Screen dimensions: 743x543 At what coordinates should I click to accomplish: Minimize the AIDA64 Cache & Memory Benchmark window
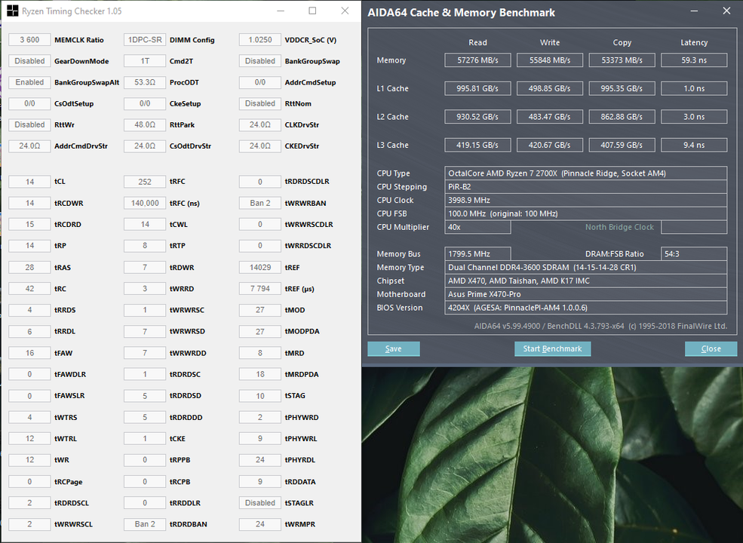tap(694, 11)
